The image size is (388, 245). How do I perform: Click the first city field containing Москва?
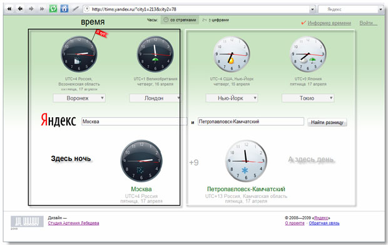click(134, 122)
